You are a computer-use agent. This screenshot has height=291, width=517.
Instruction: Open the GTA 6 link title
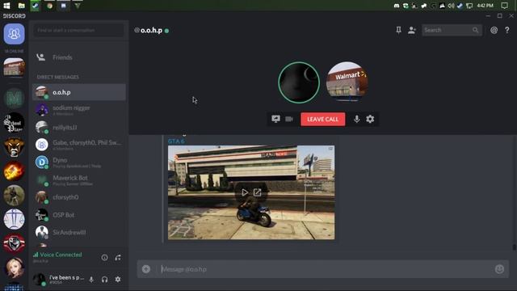[176, 141]
